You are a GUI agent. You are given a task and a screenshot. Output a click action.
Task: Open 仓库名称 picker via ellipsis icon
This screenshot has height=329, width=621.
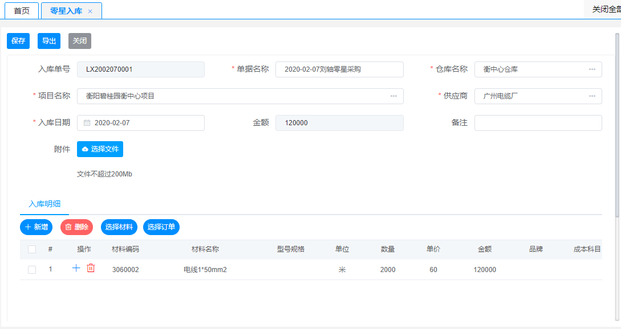click(x=592, y=69)
